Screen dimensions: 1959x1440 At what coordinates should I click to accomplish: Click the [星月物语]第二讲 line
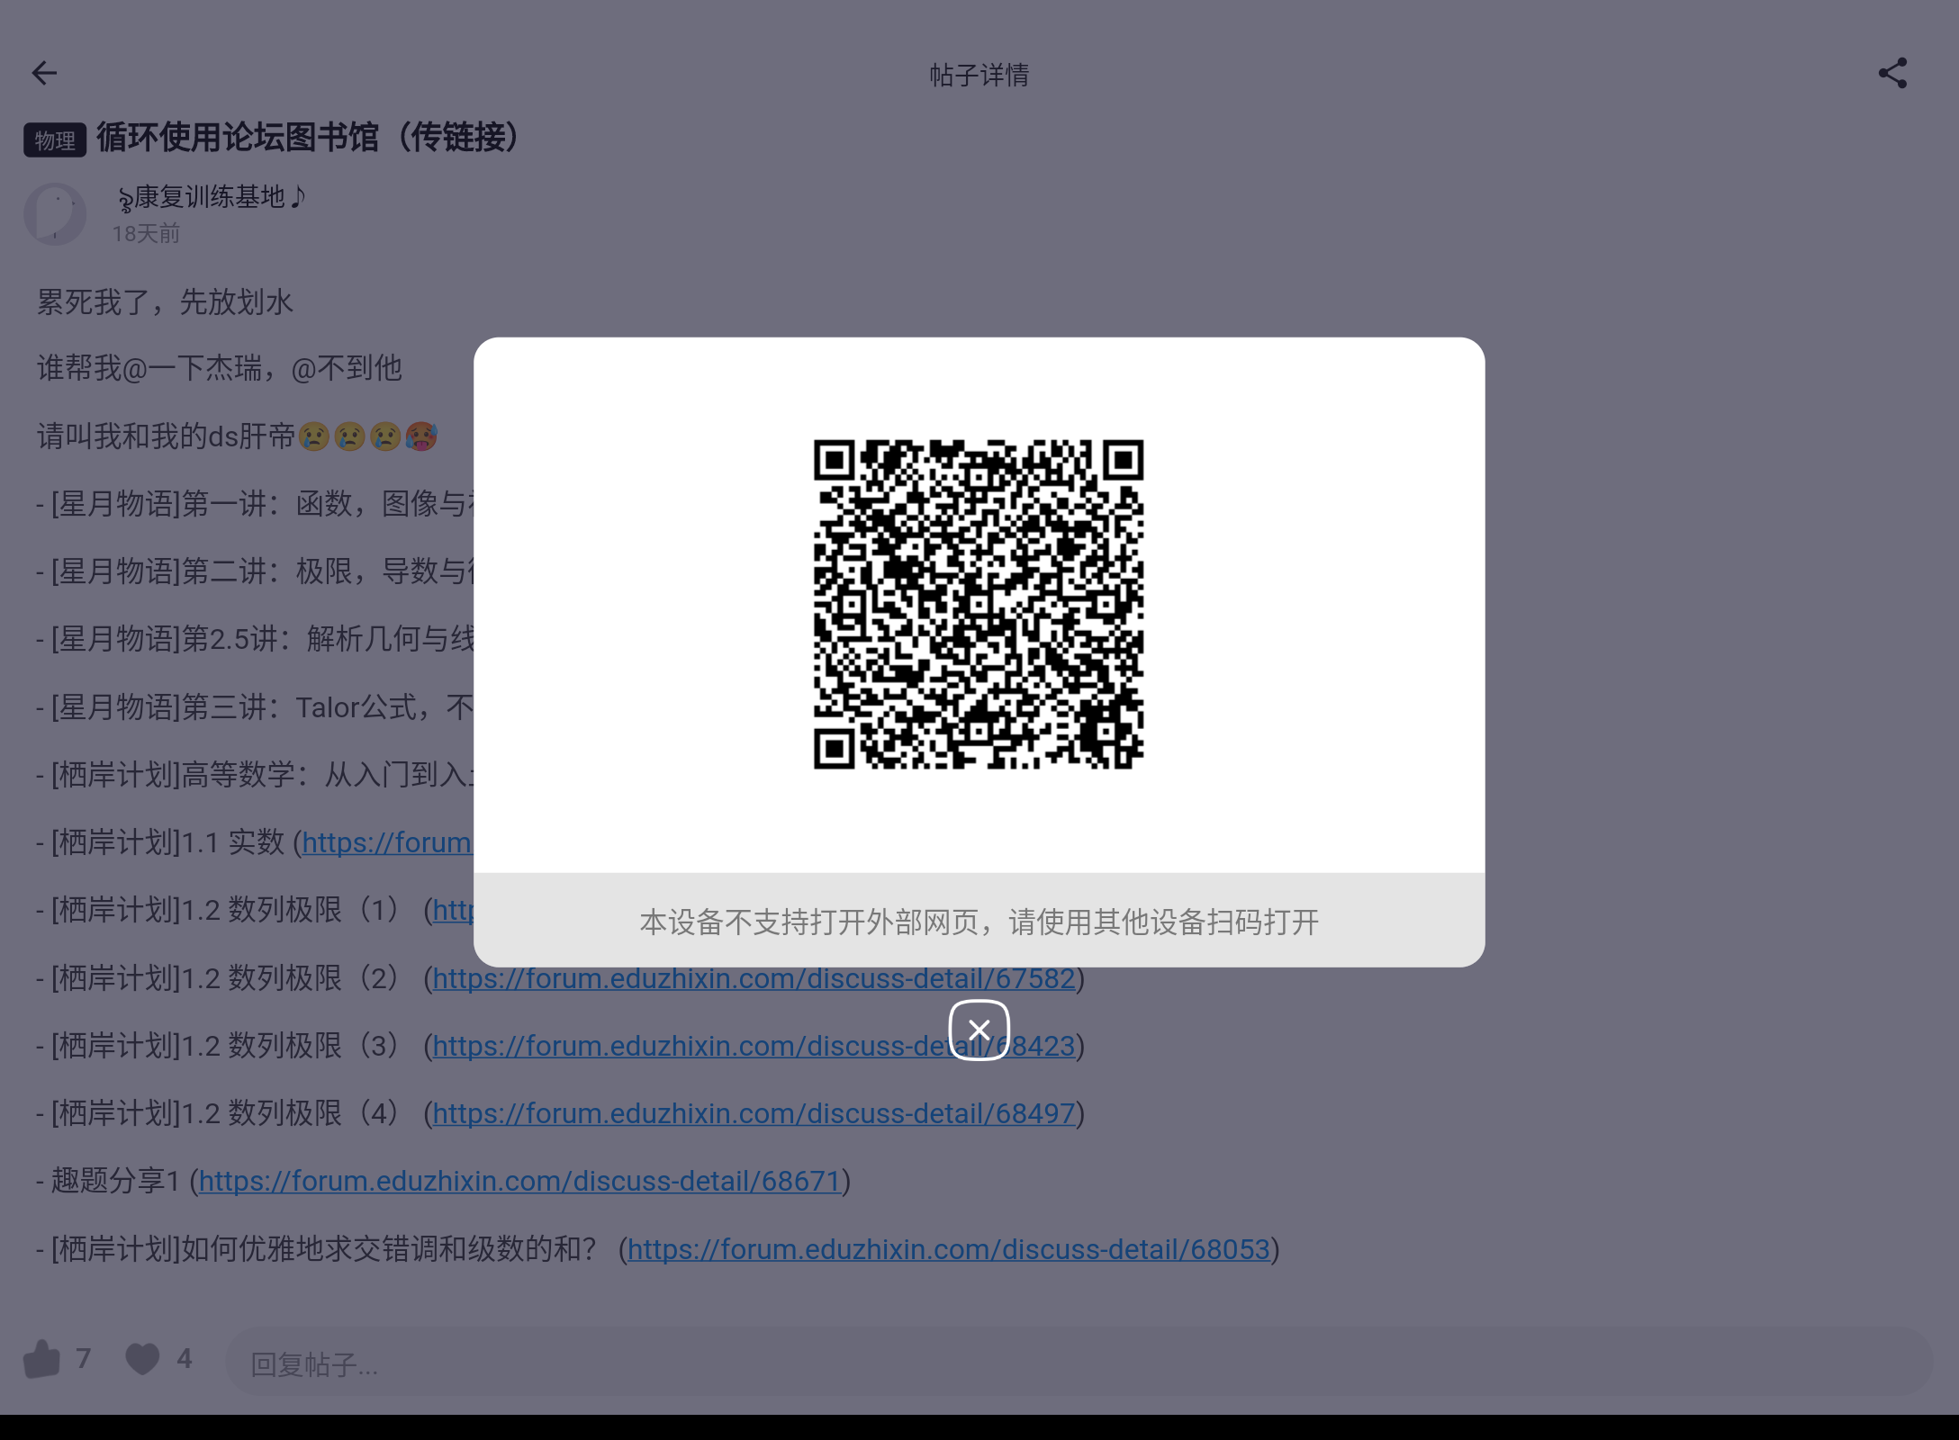(255, 571)
